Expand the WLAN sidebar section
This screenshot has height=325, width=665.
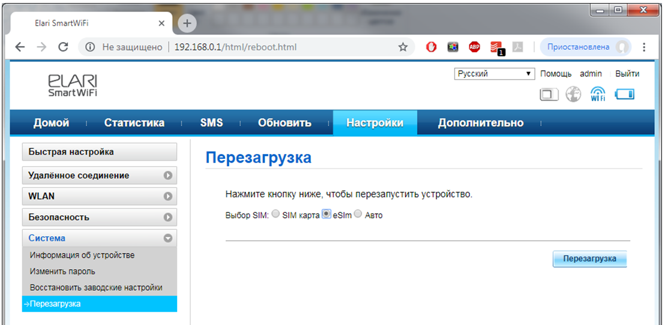[x=99, y=196]
